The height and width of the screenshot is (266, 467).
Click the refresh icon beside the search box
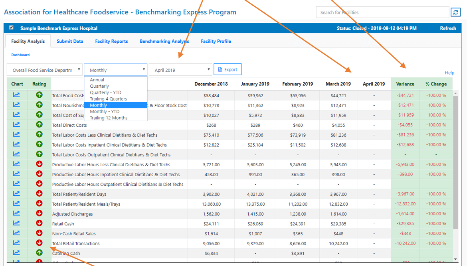(455, 12)
